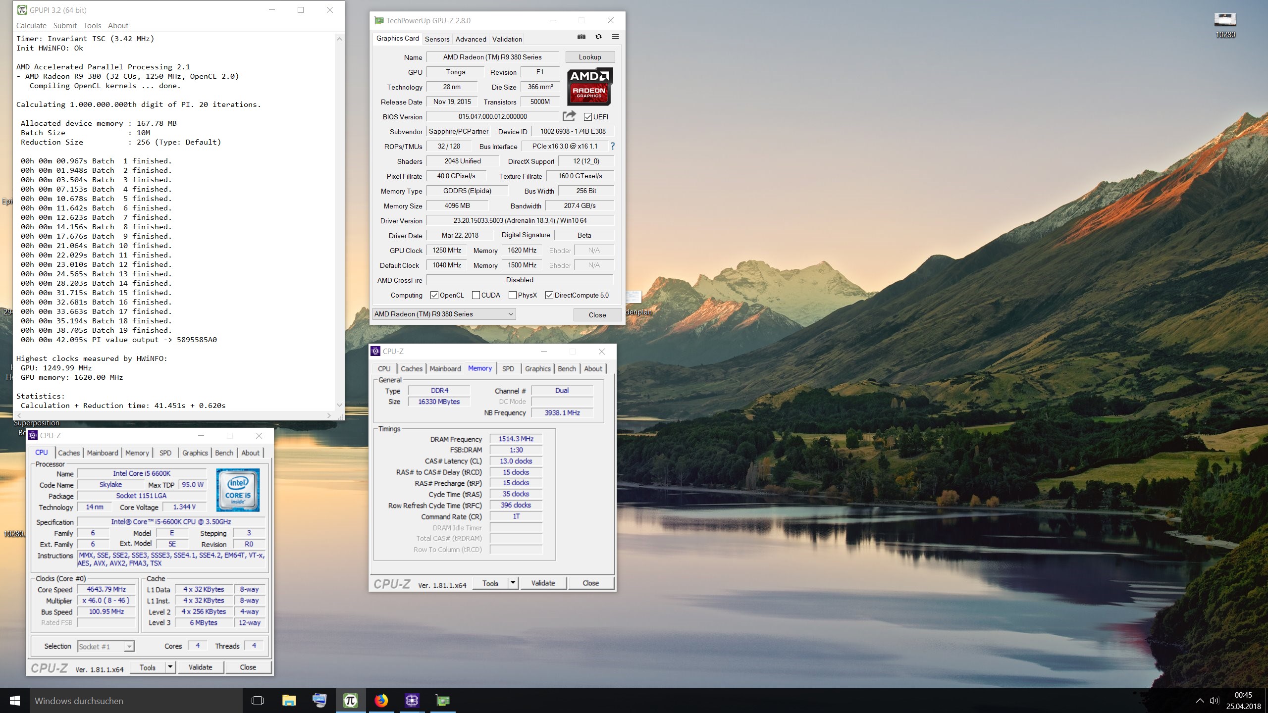Open the Socket #1 selection dropdown
The width and height of the screenshot is (1268, 713).
click(x=106, y=646)
